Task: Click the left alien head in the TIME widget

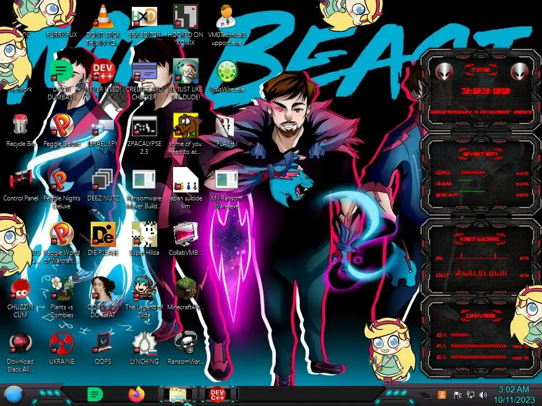Action: [x=445, y=72]
